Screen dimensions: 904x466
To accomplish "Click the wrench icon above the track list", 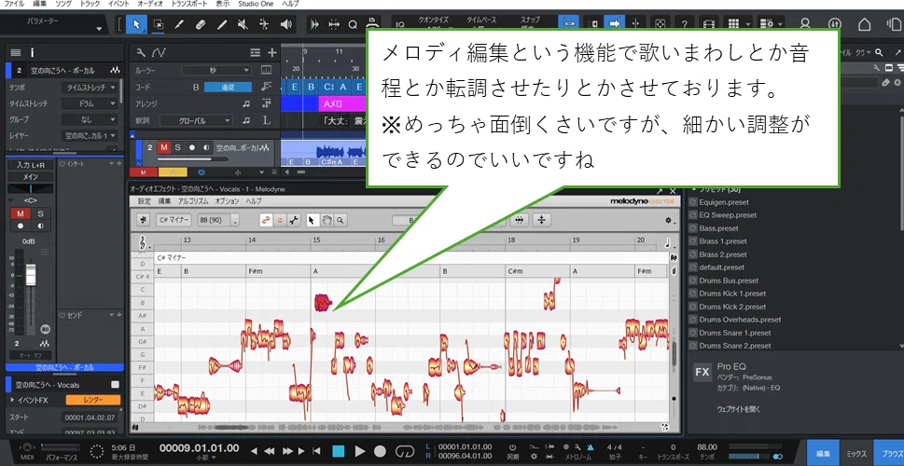I will [141, 53].
